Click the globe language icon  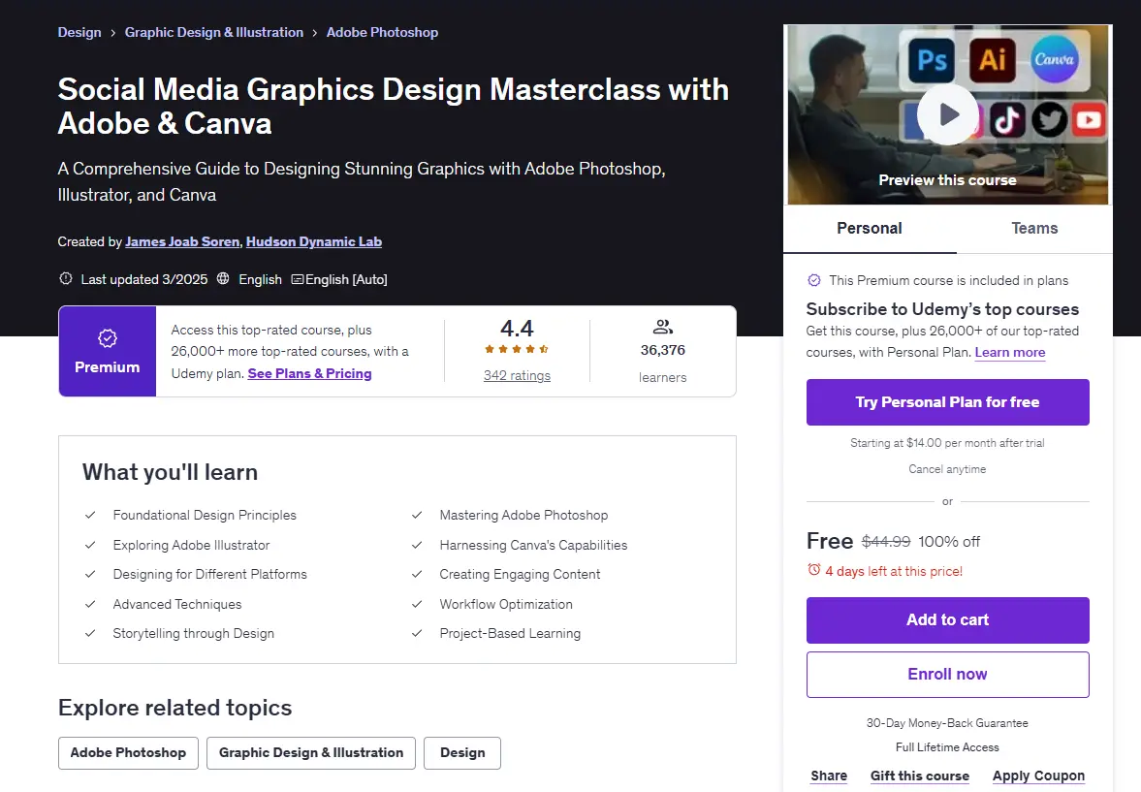[x=223, y=279]
